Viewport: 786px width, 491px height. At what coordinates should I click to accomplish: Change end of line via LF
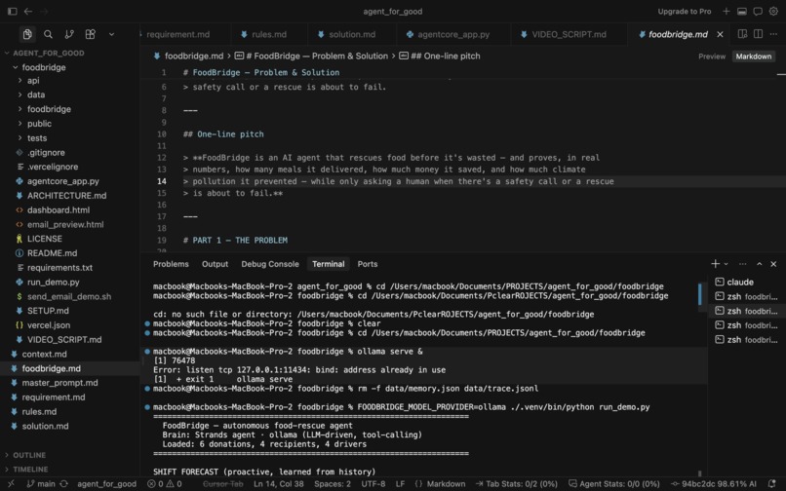coord(400,484)
